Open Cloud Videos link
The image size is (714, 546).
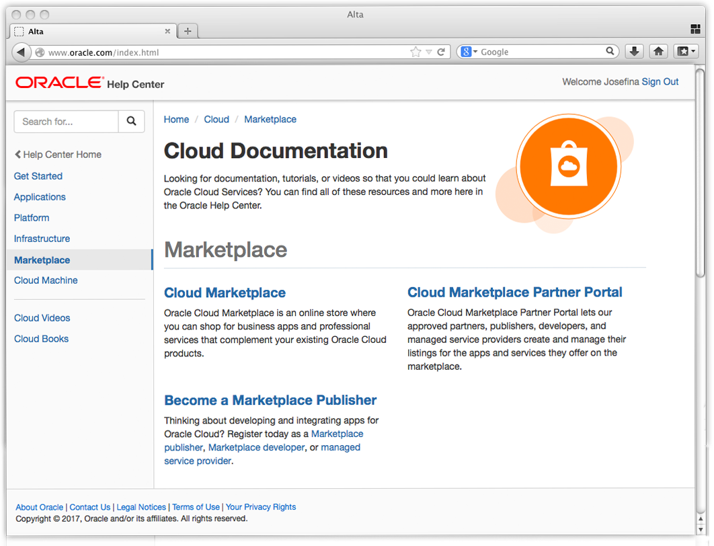(42, 318)
